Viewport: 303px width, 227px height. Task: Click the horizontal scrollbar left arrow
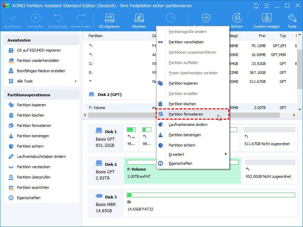pos(85,115)
